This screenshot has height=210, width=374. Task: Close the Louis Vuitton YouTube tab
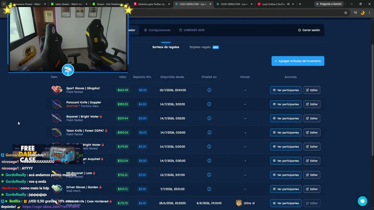[293, 4]
